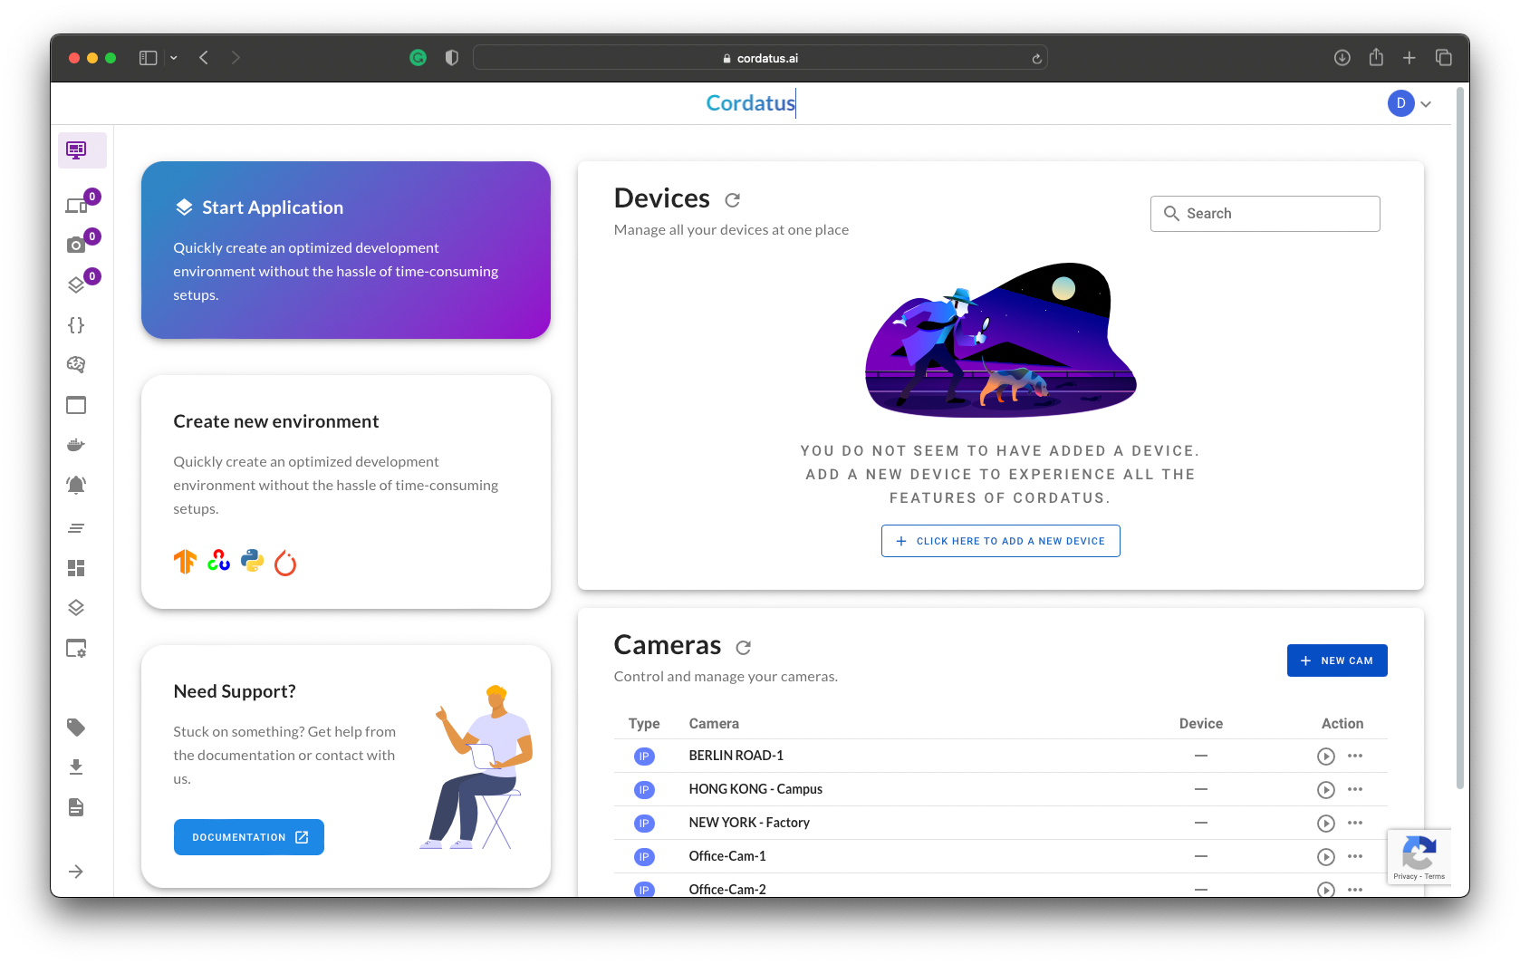Open the AI brain sidebar icon
This screenshot has width=1520, height=964.
click(x=76, y=364)
